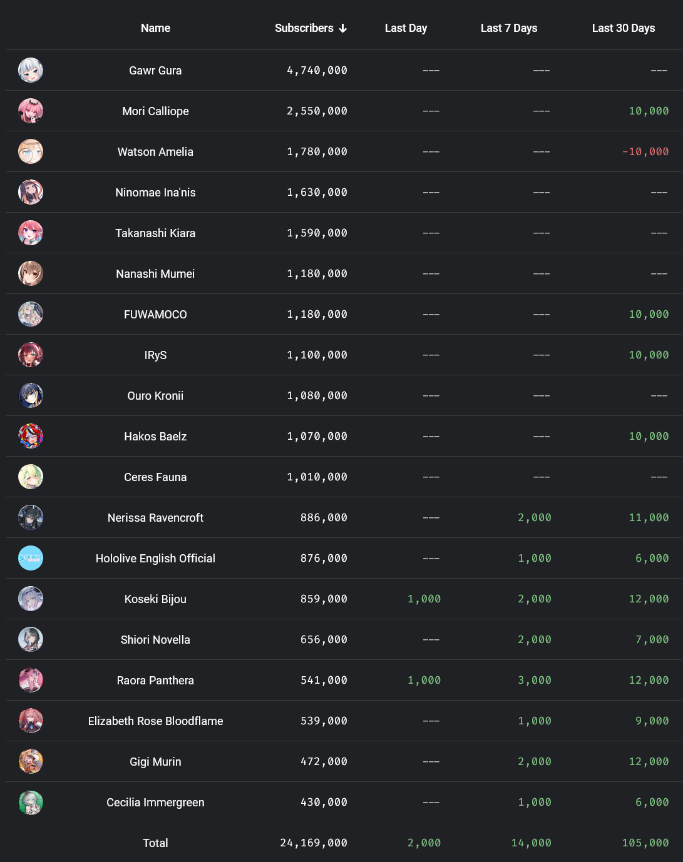This screenshot has width=683, height=862.
Task: Sort by Last 30 Days header
Action: click(623, 28)
